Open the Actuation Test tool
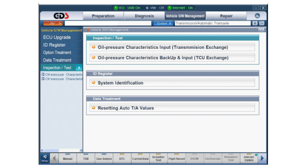The image size is (307, 168). pyautogui.click(x=158, y=158)
